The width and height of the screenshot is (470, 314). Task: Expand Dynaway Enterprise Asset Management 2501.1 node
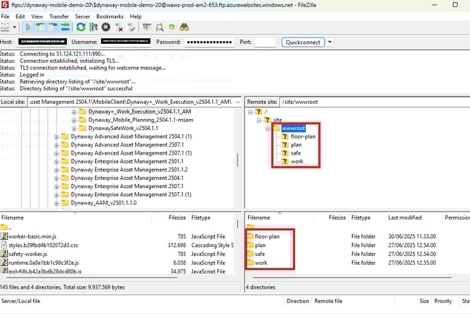coord(56,162)
